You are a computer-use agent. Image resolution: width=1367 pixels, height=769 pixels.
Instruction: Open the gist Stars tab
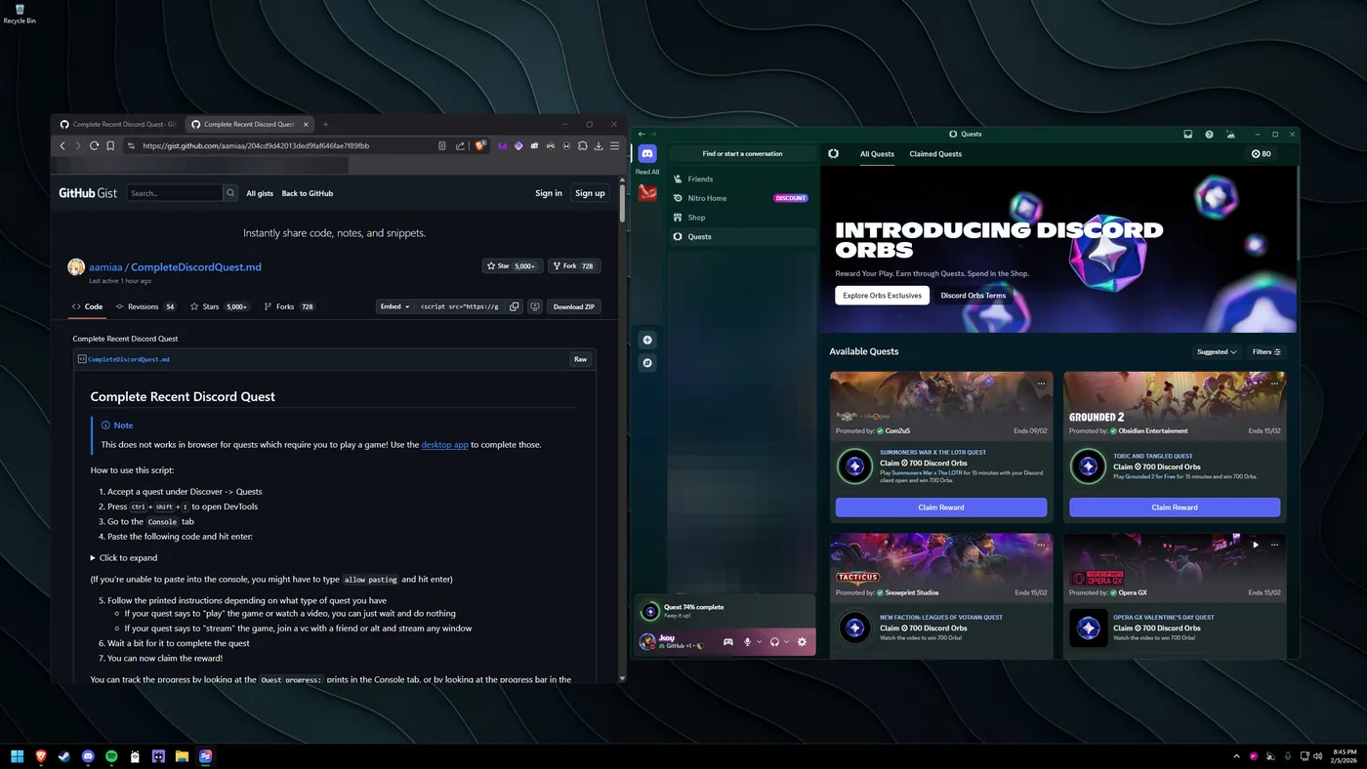pyautogui.click(x=219, y=306)
